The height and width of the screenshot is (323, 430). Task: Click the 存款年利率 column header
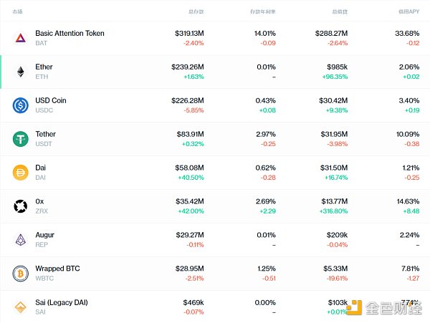[x=263, y=11]
